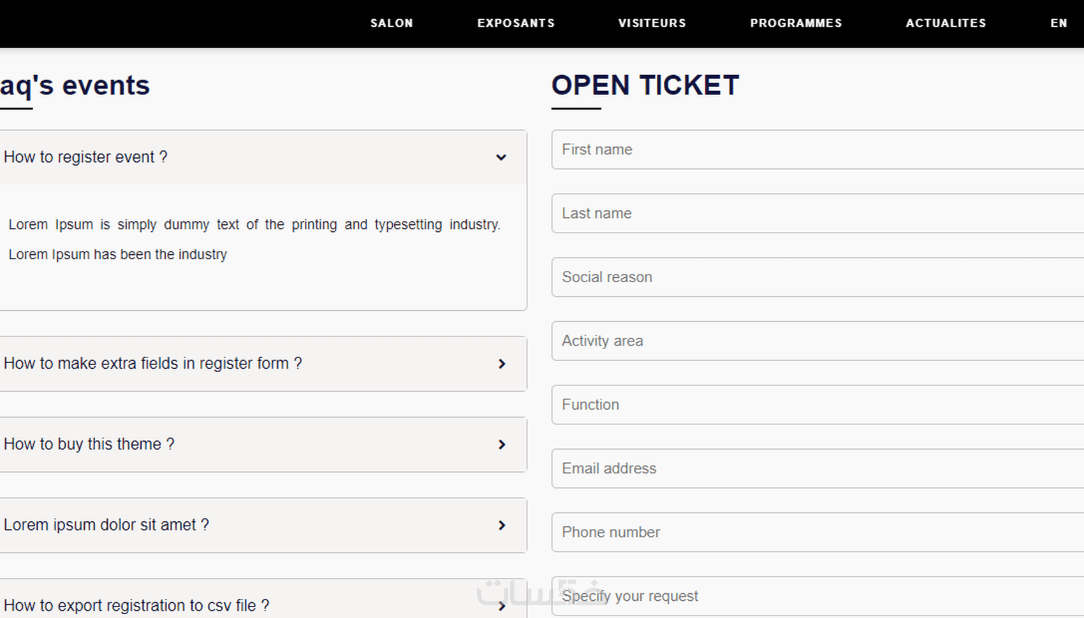The image size is (1084, 618).
Task: Click into the Social reason field
Action: tap(816, 277)
